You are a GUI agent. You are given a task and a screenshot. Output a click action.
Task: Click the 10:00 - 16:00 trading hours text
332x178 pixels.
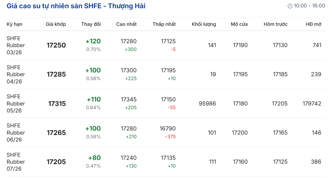click(x=309, y=6)
